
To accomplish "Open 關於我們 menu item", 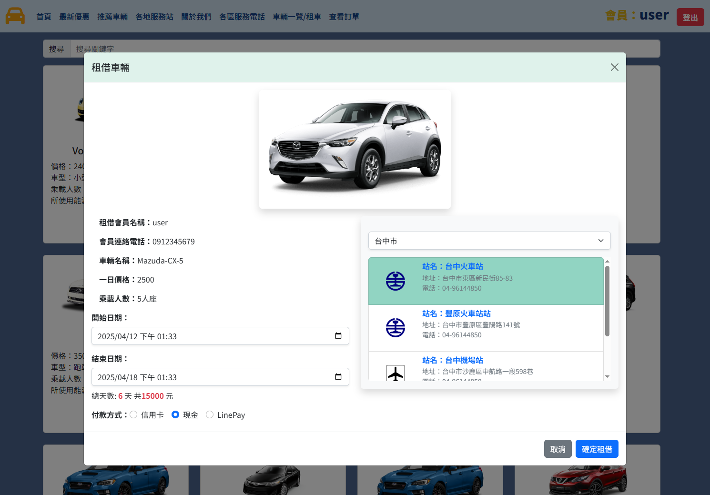I will tap(196, 17).
